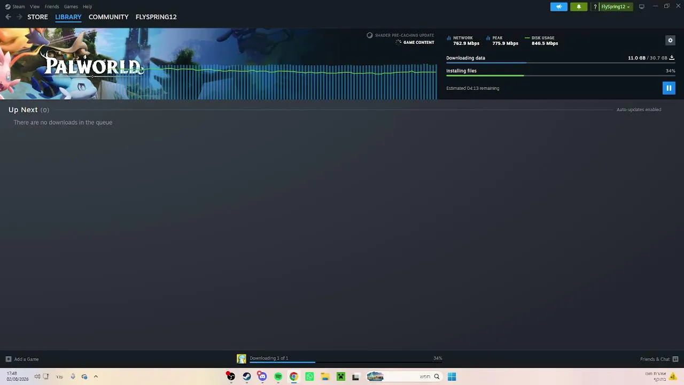The image size is (684, 385).
Task: Expand the FlySpring12 account dropdown
Action: point(616,7)
